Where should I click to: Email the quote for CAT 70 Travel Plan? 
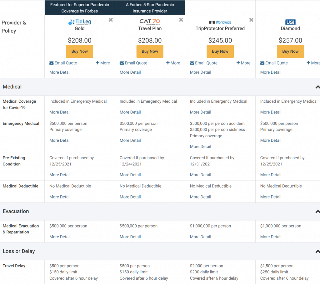point(133,63)
